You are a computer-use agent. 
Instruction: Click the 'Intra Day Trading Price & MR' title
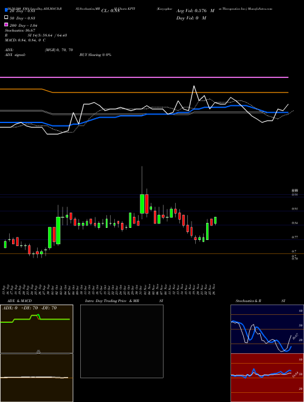click(112, 301)
